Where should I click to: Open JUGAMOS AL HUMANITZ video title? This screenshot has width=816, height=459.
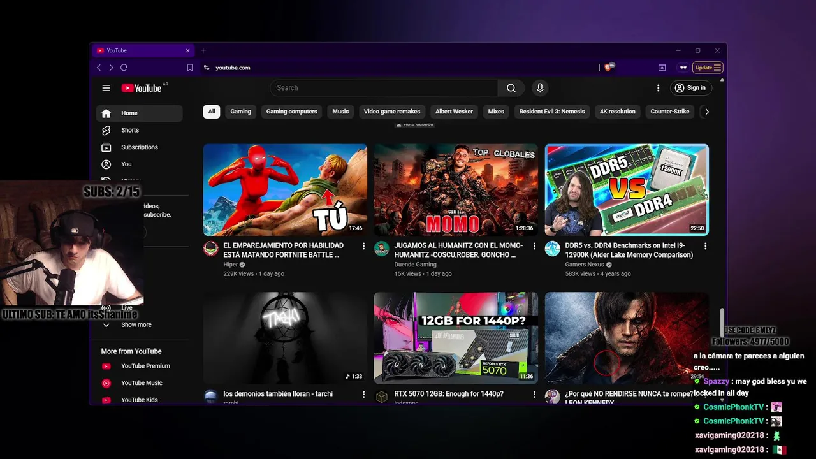pyautogui.click(x=458, y=250)
